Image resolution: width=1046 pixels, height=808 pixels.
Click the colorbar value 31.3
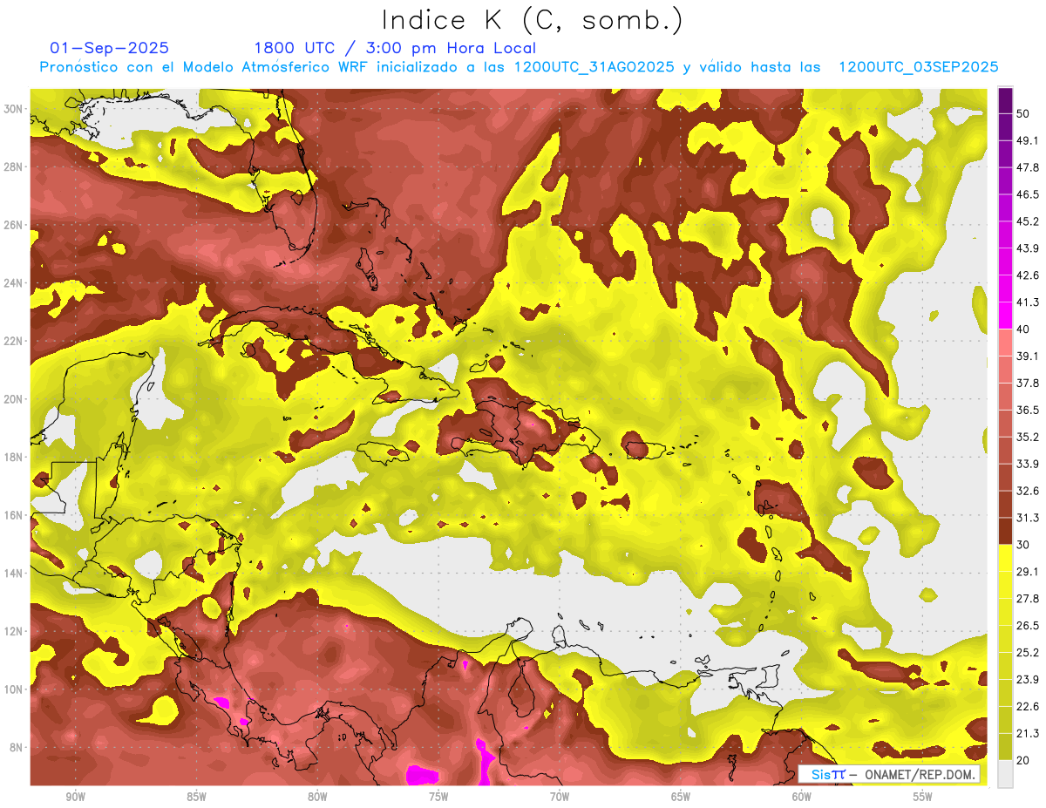pos(1028,518)
